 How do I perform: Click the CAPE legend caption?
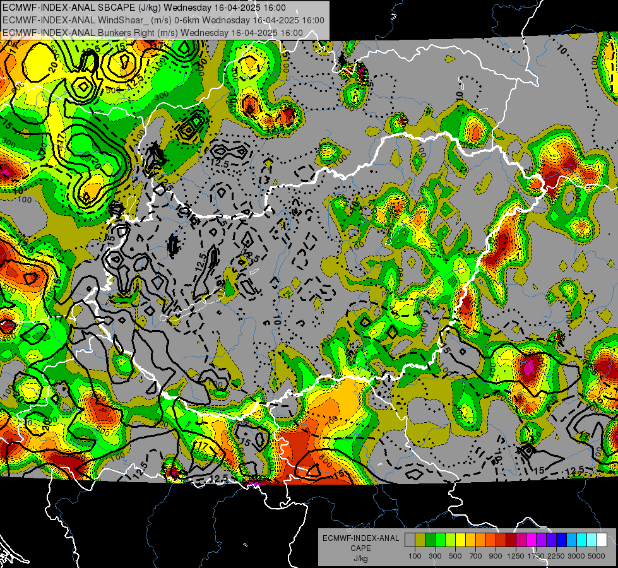[360, 548]
